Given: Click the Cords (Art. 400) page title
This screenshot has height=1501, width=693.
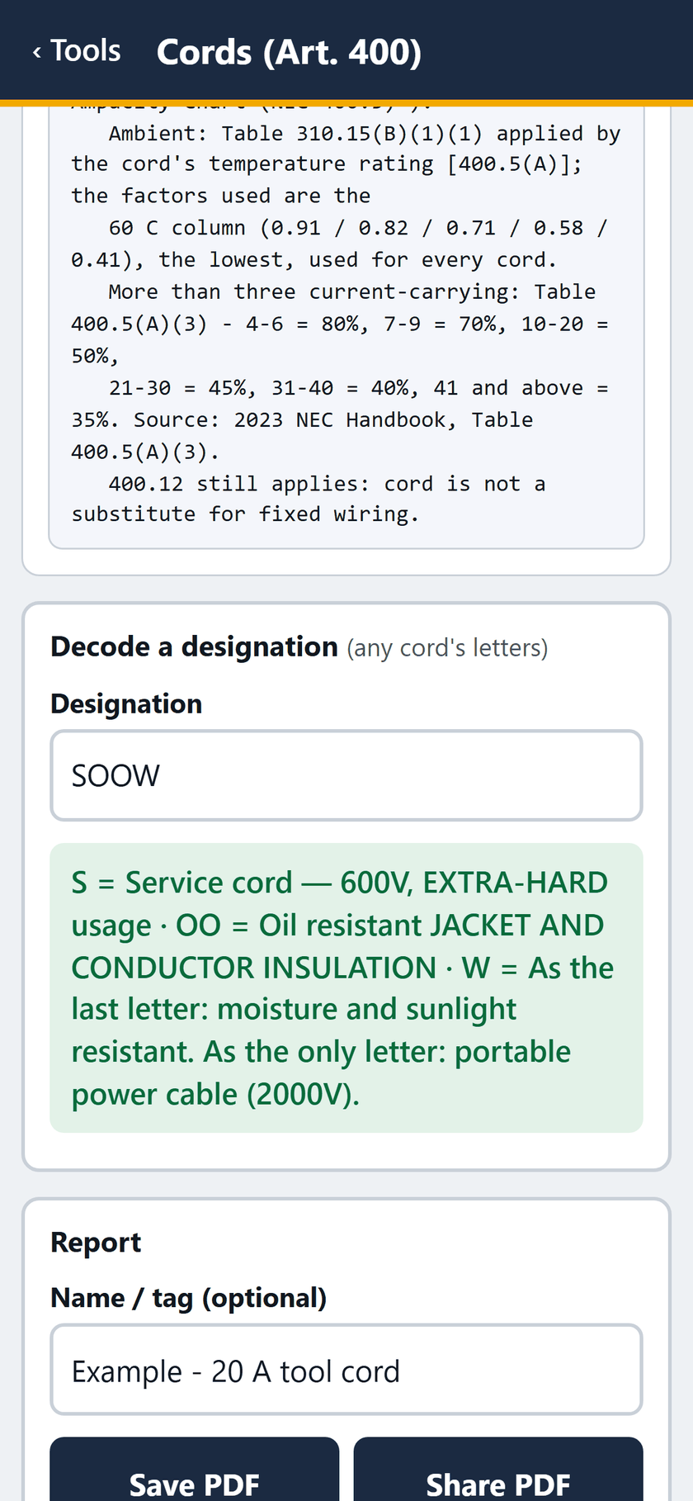Looking at the screenshot, I should click(x=289, y=52).
